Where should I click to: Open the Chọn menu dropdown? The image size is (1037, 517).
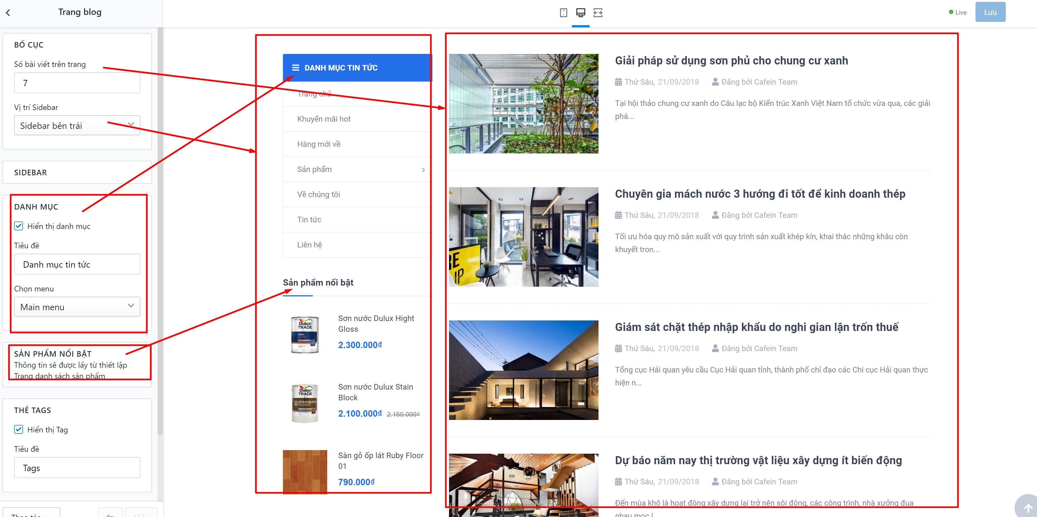coord(77,307)
